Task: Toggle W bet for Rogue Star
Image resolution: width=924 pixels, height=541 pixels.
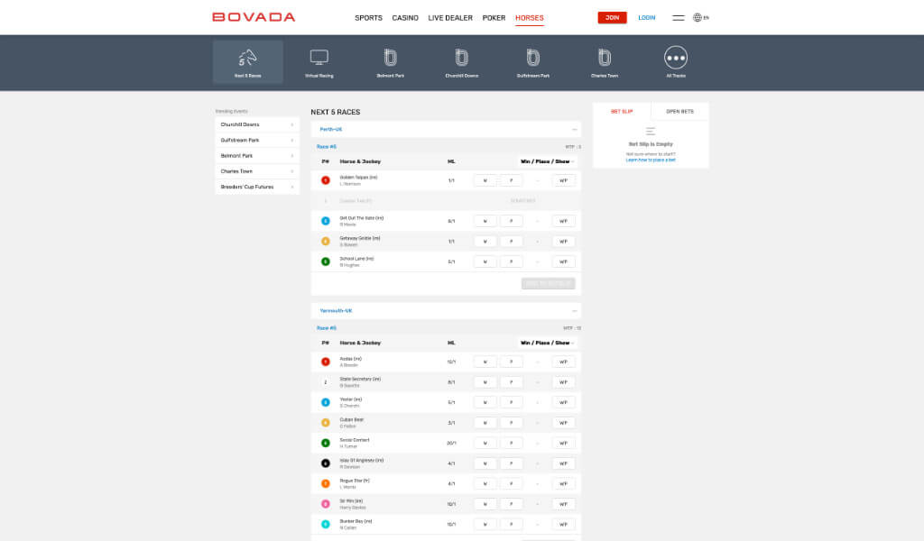Action: pyautogui.click(x=485, y=483)
